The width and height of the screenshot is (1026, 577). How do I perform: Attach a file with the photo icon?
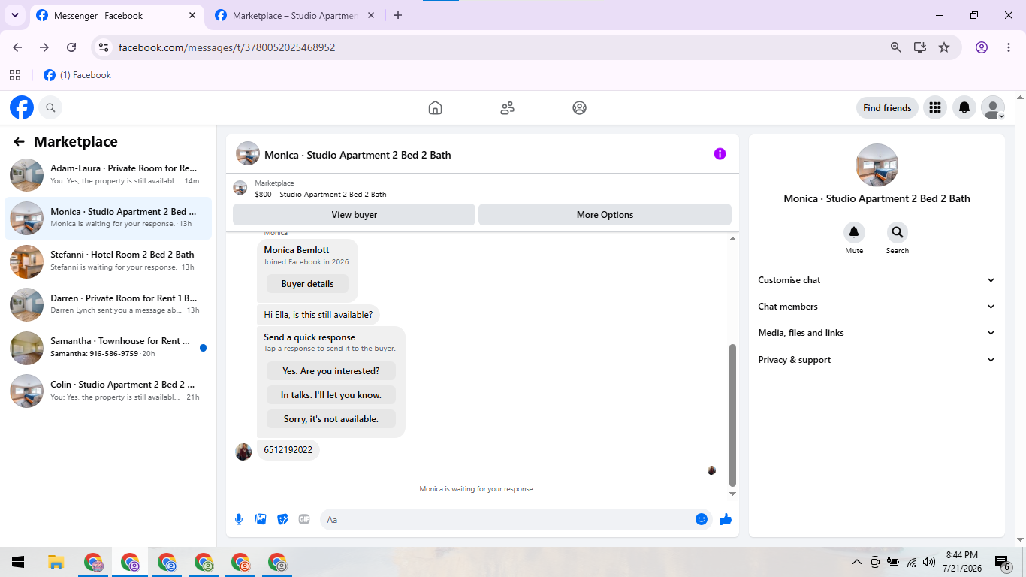pos(261,519)
